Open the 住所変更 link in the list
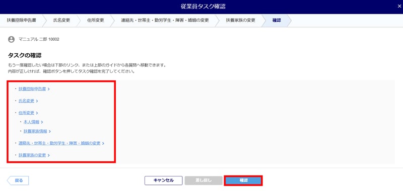 pyautogui.click(x=26, y=113)
